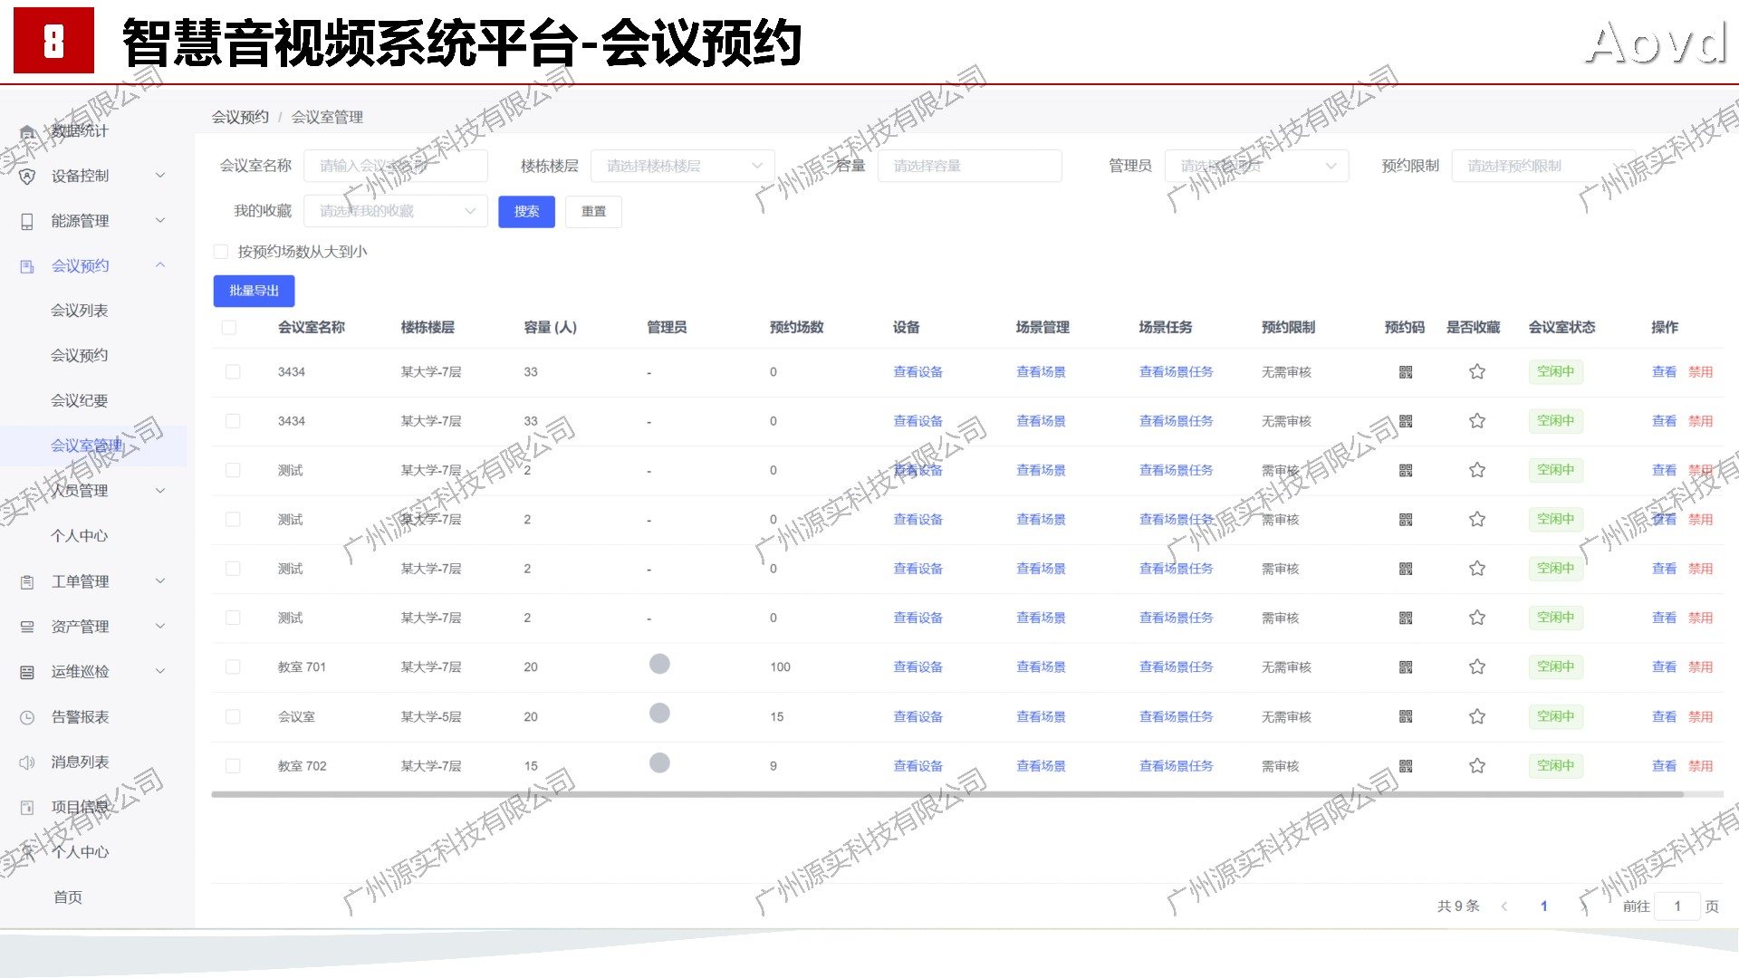This screenshot has width=1739, height=978.
Task: Click the 设备控制 shield icon in the sidebar
Action: [27, 177]
